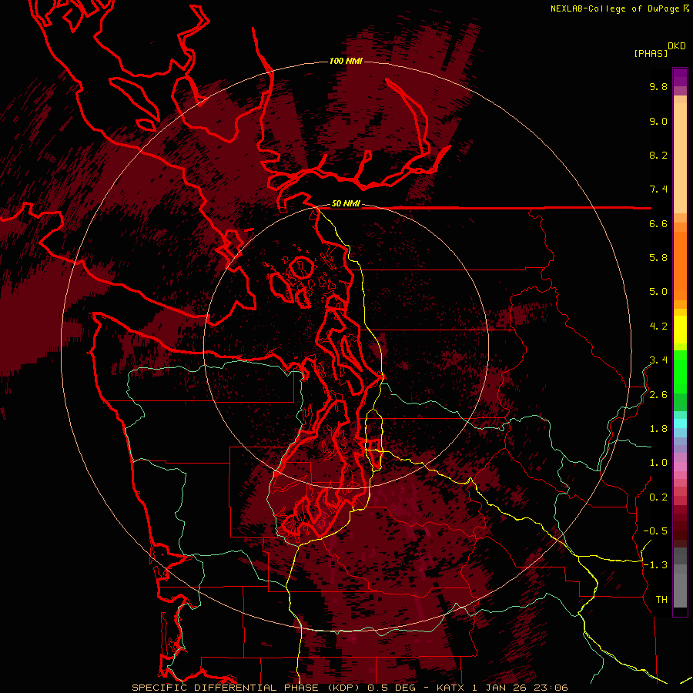Click the 9.0 value on the color scale
The image size is (693, 693).
coord(658,121)
